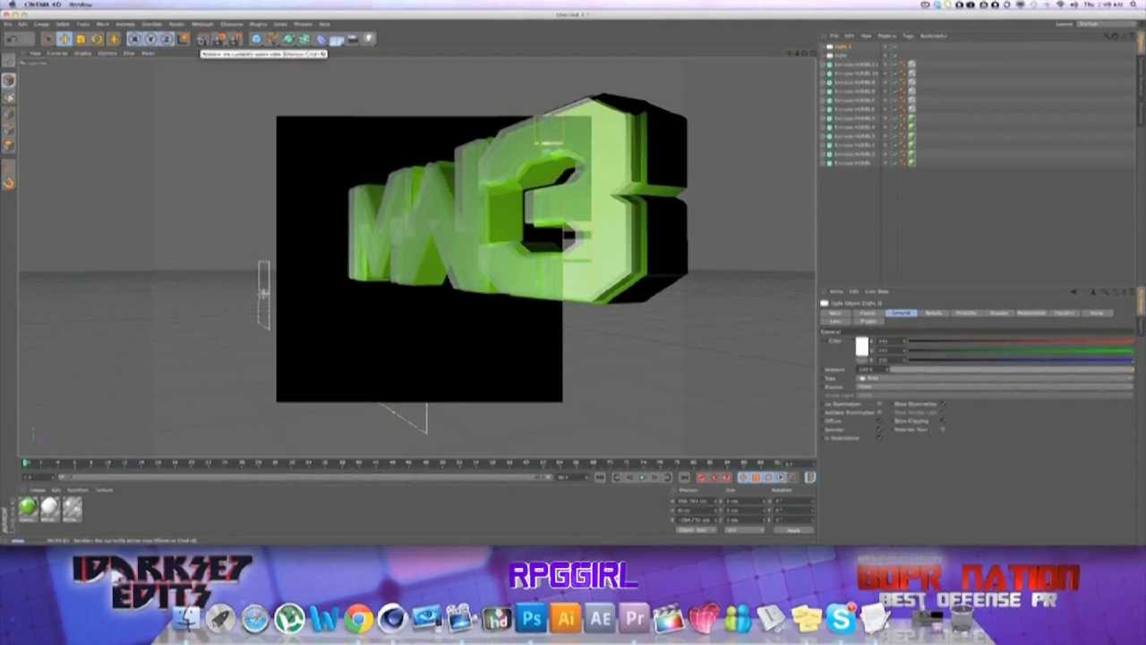Open Object Manager Bookmarks menu
The width and height of the screenshot is (1146, 645).
point(934,36)
